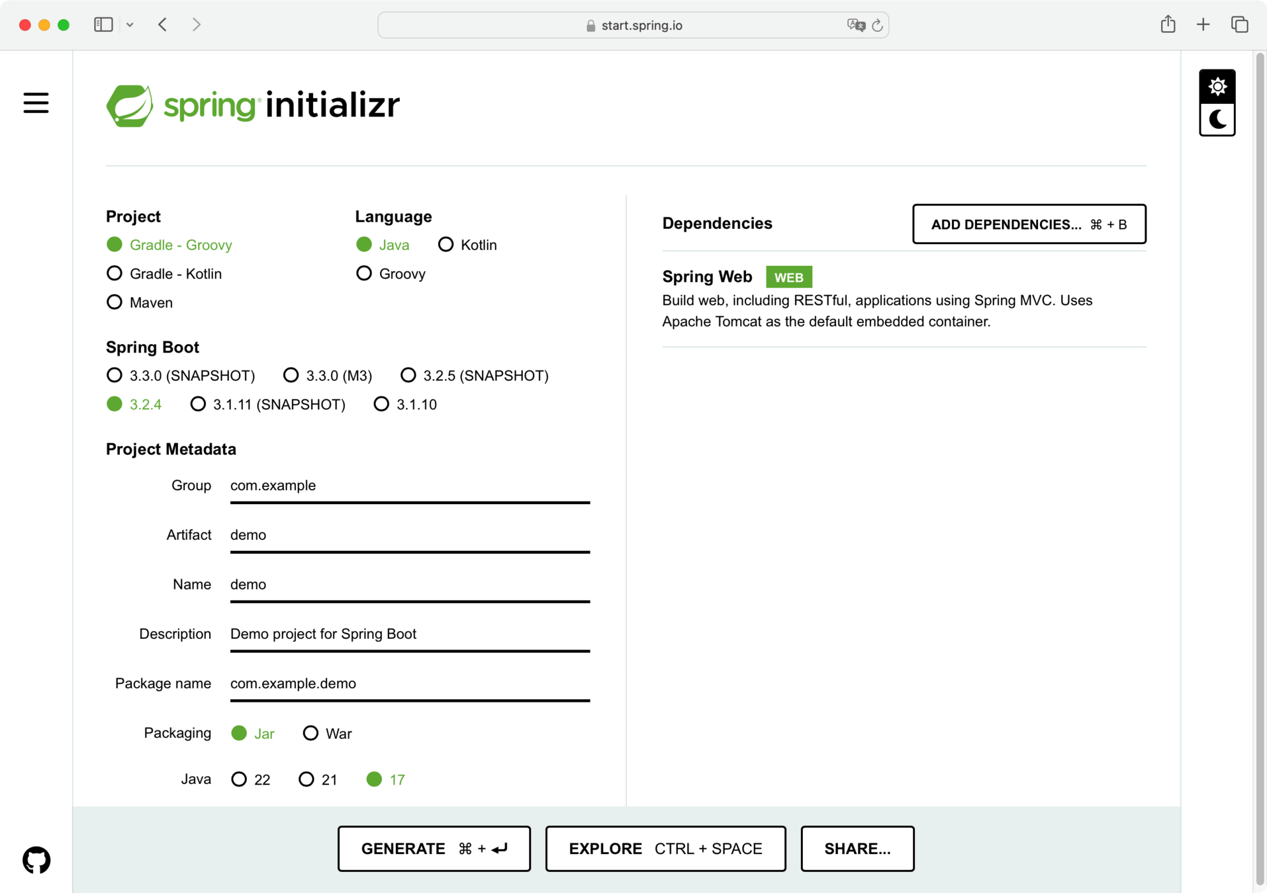The width and height of the screenshot is (1267, 893).
Task: Open a new Safari tab
Action: click(1203, 25)
